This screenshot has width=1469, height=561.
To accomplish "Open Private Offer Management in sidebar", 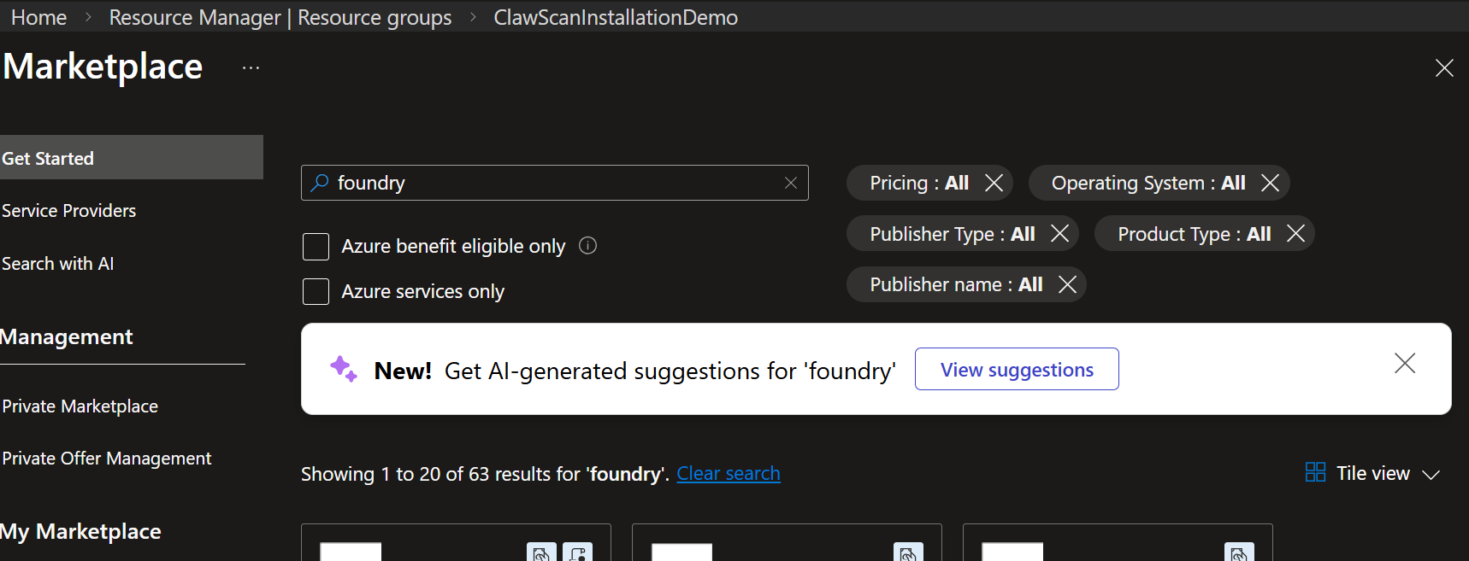I will click(107, 459).
